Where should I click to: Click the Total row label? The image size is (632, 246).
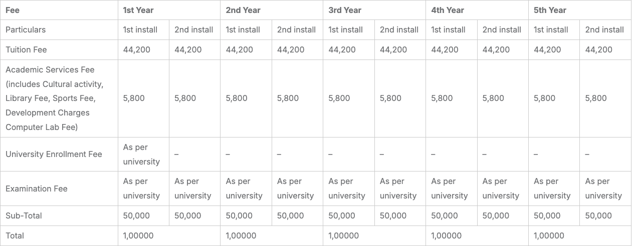[x=15, y=235]
